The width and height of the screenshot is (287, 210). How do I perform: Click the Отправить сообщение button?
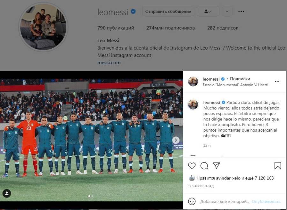coord(168,12)
